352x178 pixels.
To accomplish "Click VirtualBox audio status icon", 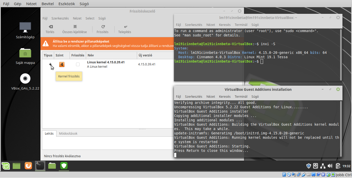I will 294,175.
